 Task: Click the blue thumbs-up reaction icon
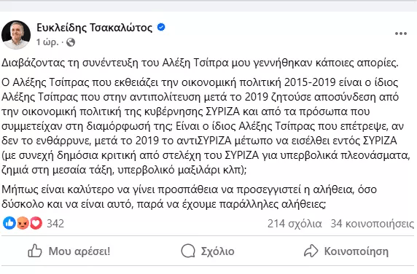coord(9,223)
